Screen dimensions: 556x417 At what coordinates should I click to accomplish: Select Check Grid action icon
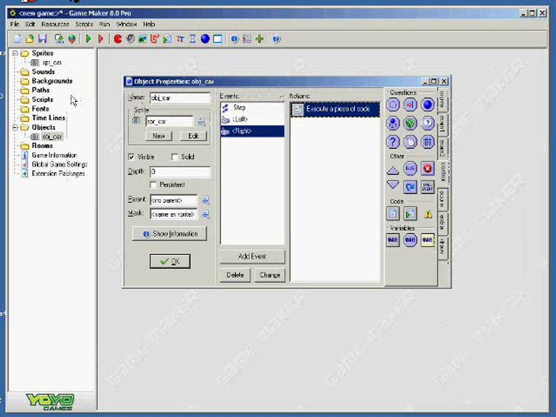coord(427,142)
